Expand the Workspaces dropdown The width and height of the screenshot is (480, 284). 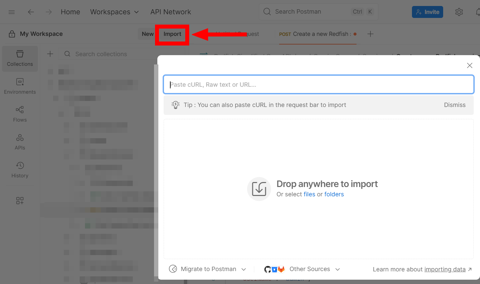coord(115,12)
